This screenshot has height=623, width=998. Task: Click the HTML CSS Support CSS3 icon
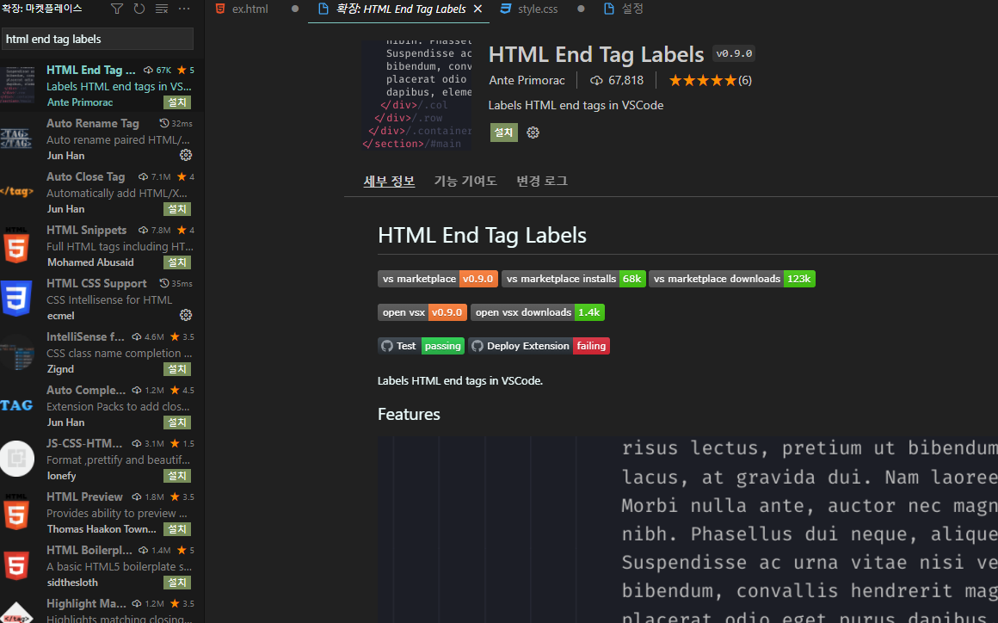tap(16, 299)
